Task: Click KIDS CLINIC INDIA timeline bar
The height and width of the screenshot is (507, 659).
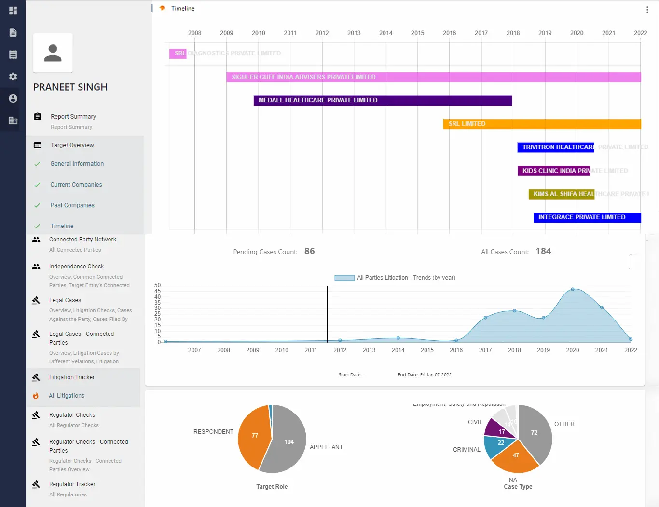Action: 554,171
